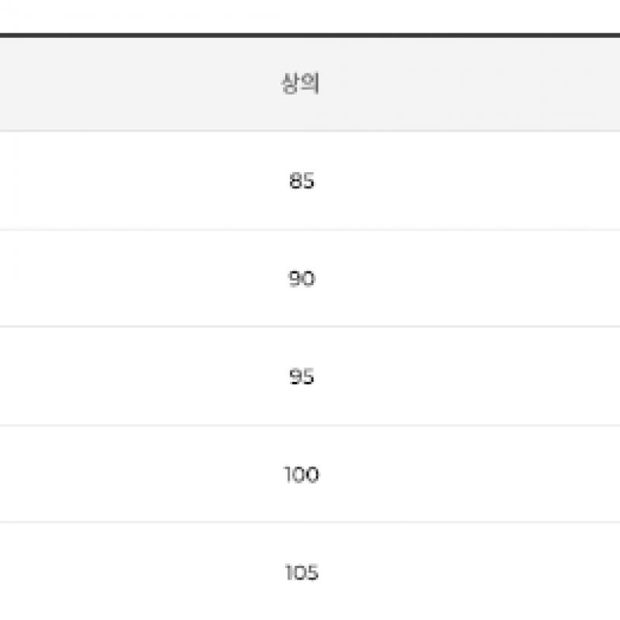Click gray header area left of 상의
Image resolution: width=620 pixels, height=620 pixels.
116,84
